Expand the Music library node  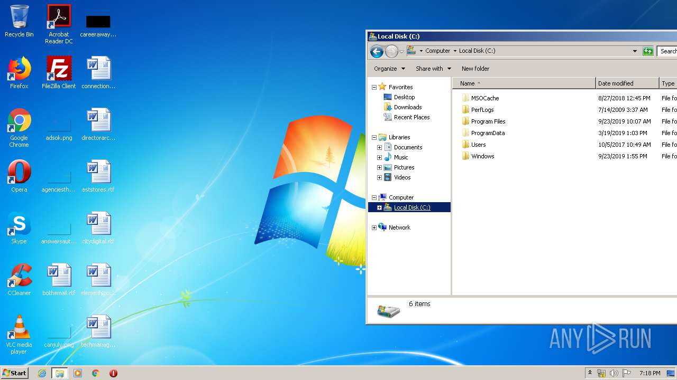[379, 157]
